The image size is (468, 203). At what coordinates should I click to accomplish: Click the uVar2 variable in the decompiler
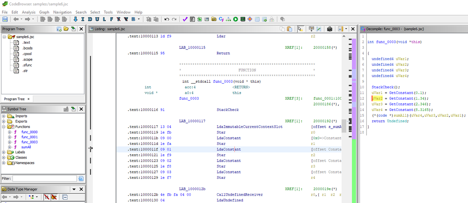click(377, 98)
